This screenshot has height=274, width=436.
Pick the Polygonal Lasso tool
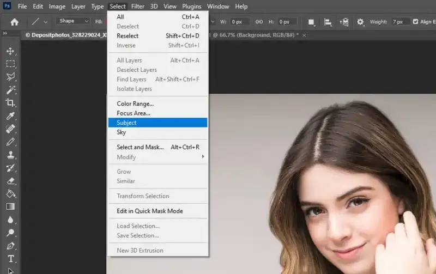click(x=10, y=77)
